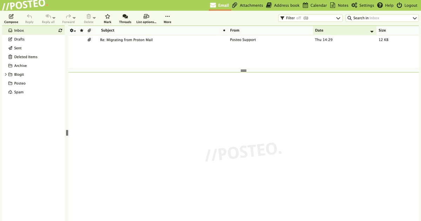The height and width of the screenshot is (221, 421).
Task: Open the Threads view icon
Action: click(x=125, y=16)
